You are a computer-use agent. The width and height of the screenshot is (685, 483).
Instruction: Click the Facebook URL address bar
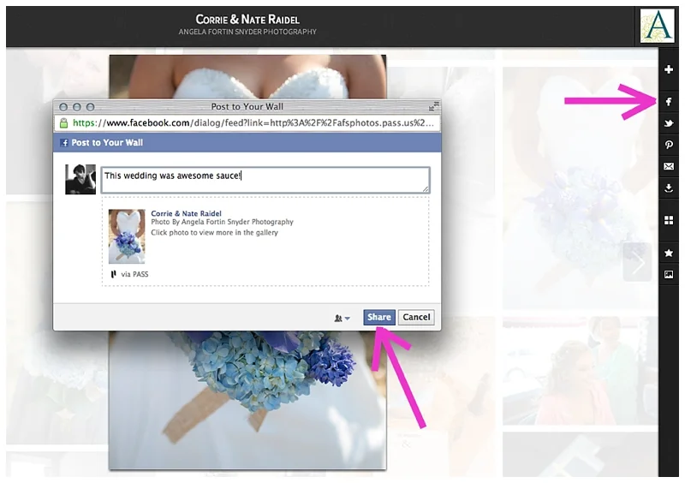click(x=247, y=122)
